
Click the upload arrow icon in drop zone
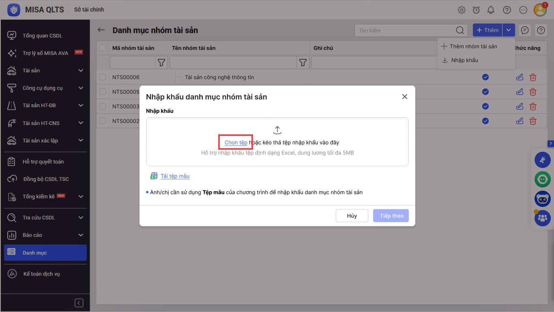click(x=277, y=130)
